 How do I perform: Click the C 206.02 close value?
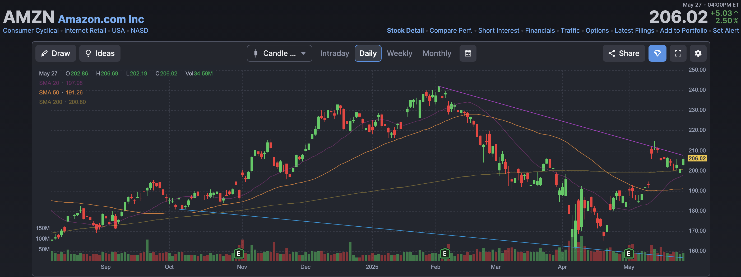[166, 74]
